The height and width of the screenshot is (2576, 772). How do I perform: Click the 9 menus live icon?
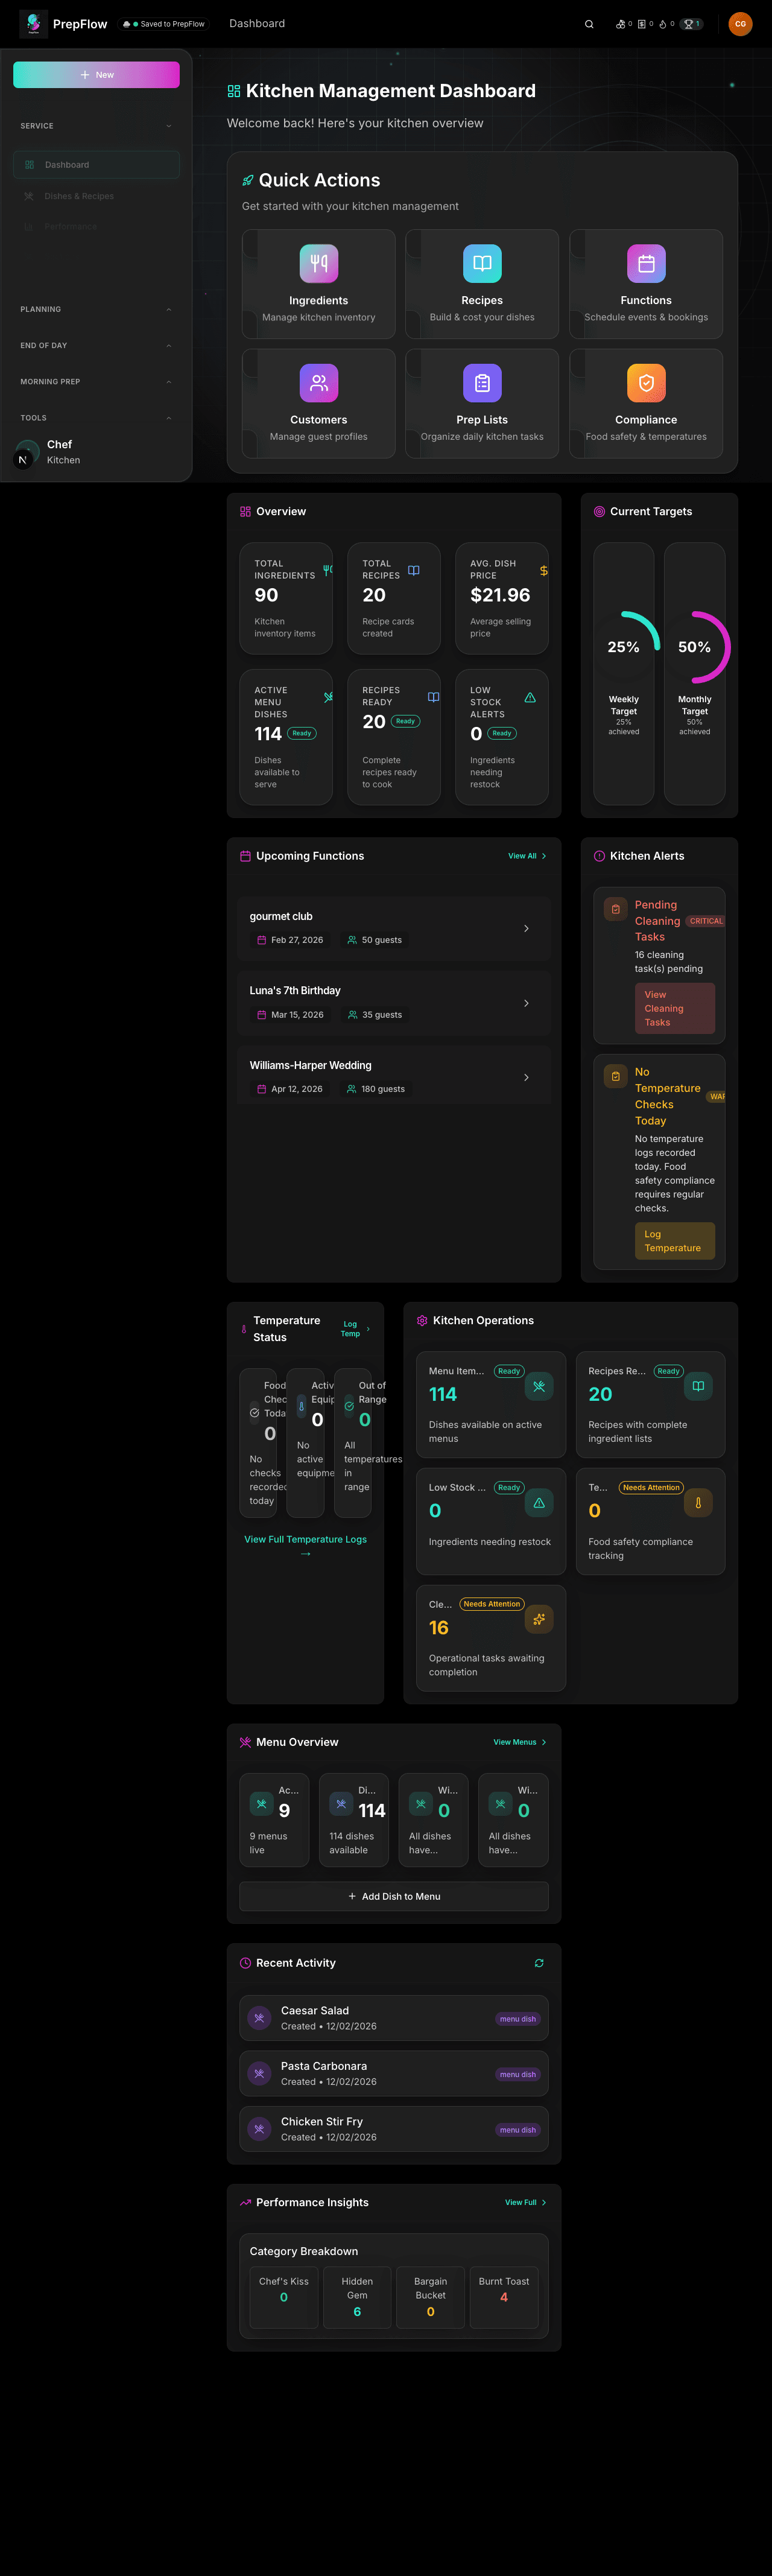point(261,1804)
